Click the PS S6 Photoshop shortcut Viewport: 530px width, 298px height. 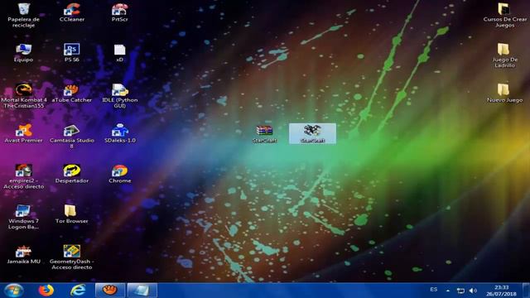pyautogui.click(x=72, y=53)
